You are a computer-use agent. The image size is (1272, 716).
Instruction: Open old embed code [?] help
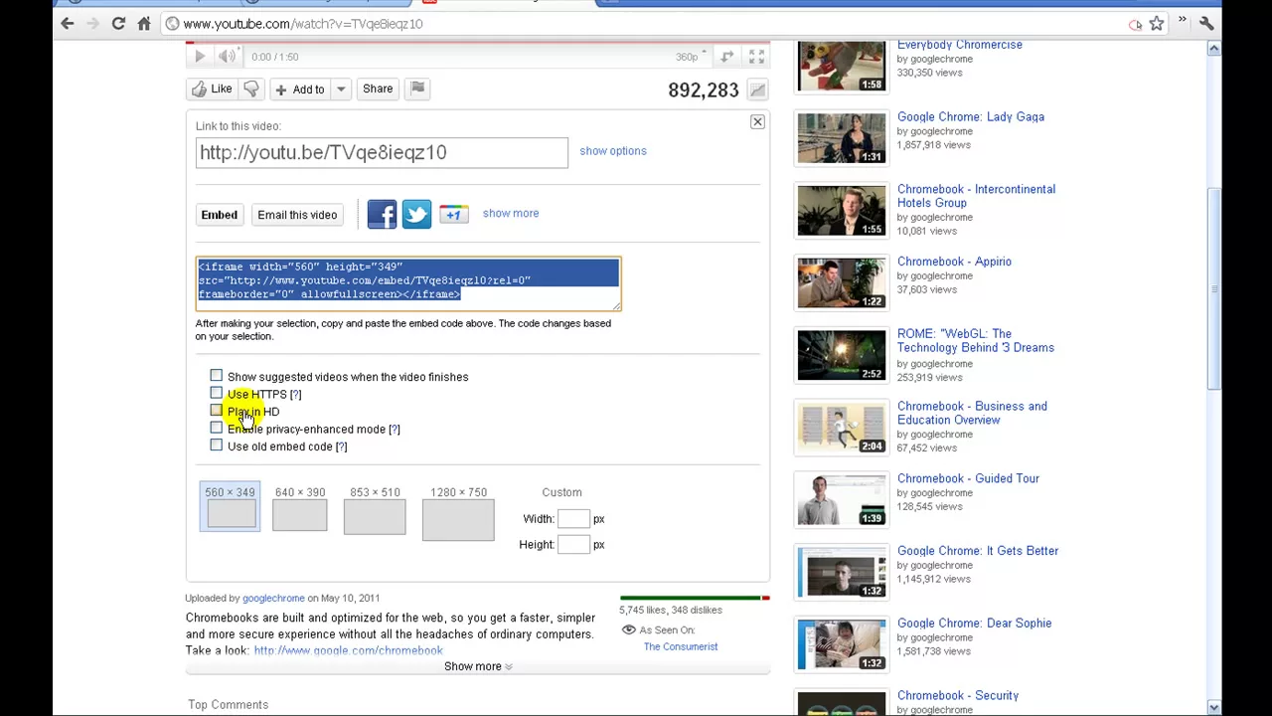click(x=342, y=447)
